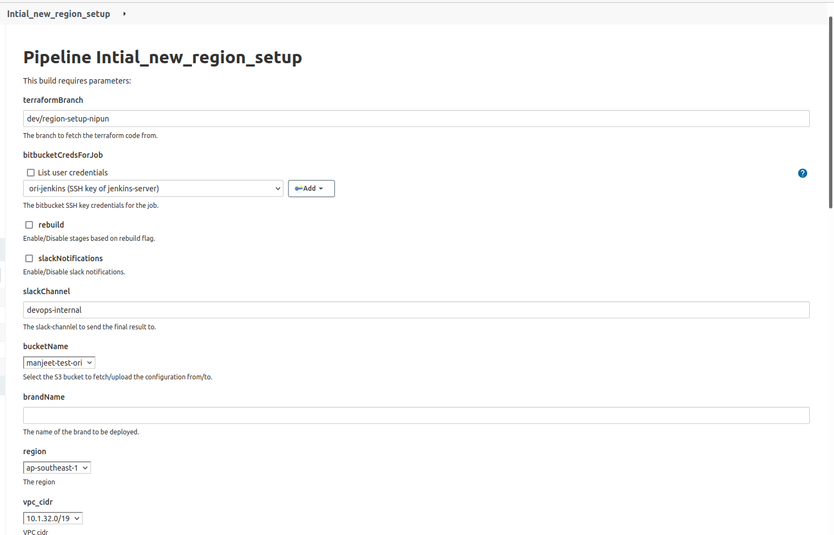Click the Pipeline Intial_new_region_setup heading

[163, 57]
